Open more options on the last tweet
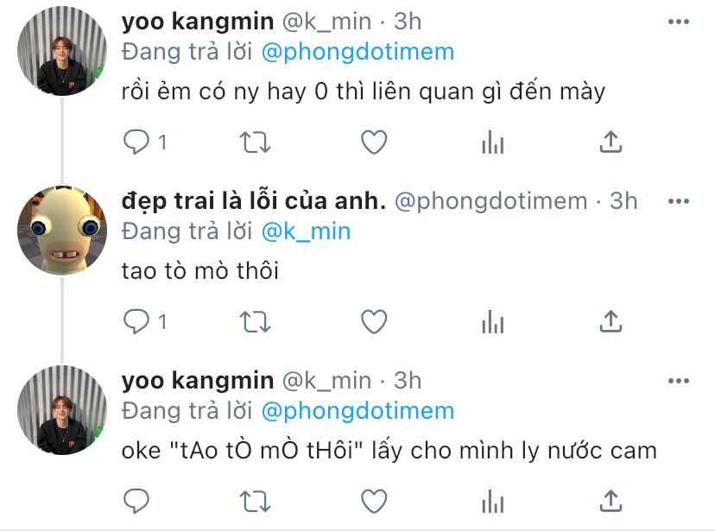The height and width of the screenshot is (531, 715). pyautogui.click(x=679, y=381)
